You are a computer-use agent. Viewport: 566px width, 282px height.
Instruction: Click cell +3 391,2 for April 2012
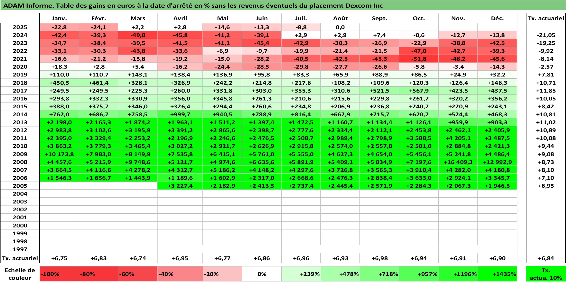[180, 130]
